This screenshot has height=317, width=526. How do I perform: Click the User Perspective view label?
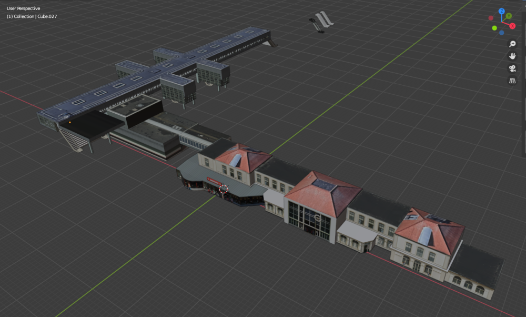point(24,8)
